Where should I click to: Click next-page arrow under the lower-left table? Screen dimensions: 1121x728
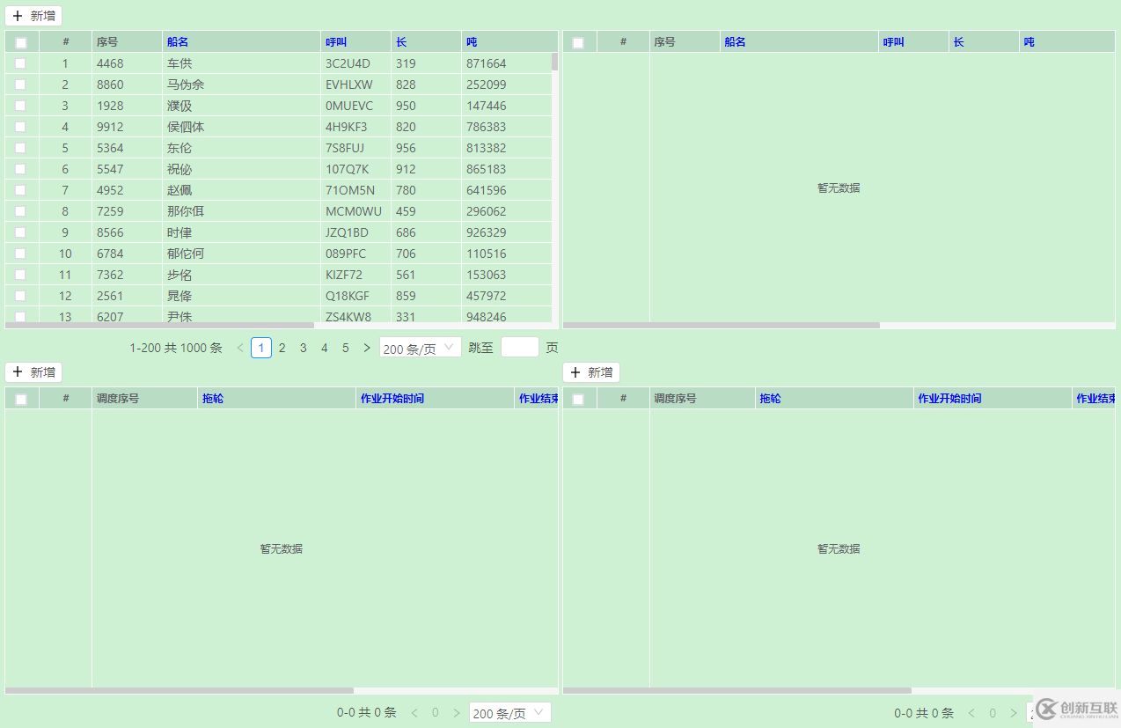[x=457, y=712]
